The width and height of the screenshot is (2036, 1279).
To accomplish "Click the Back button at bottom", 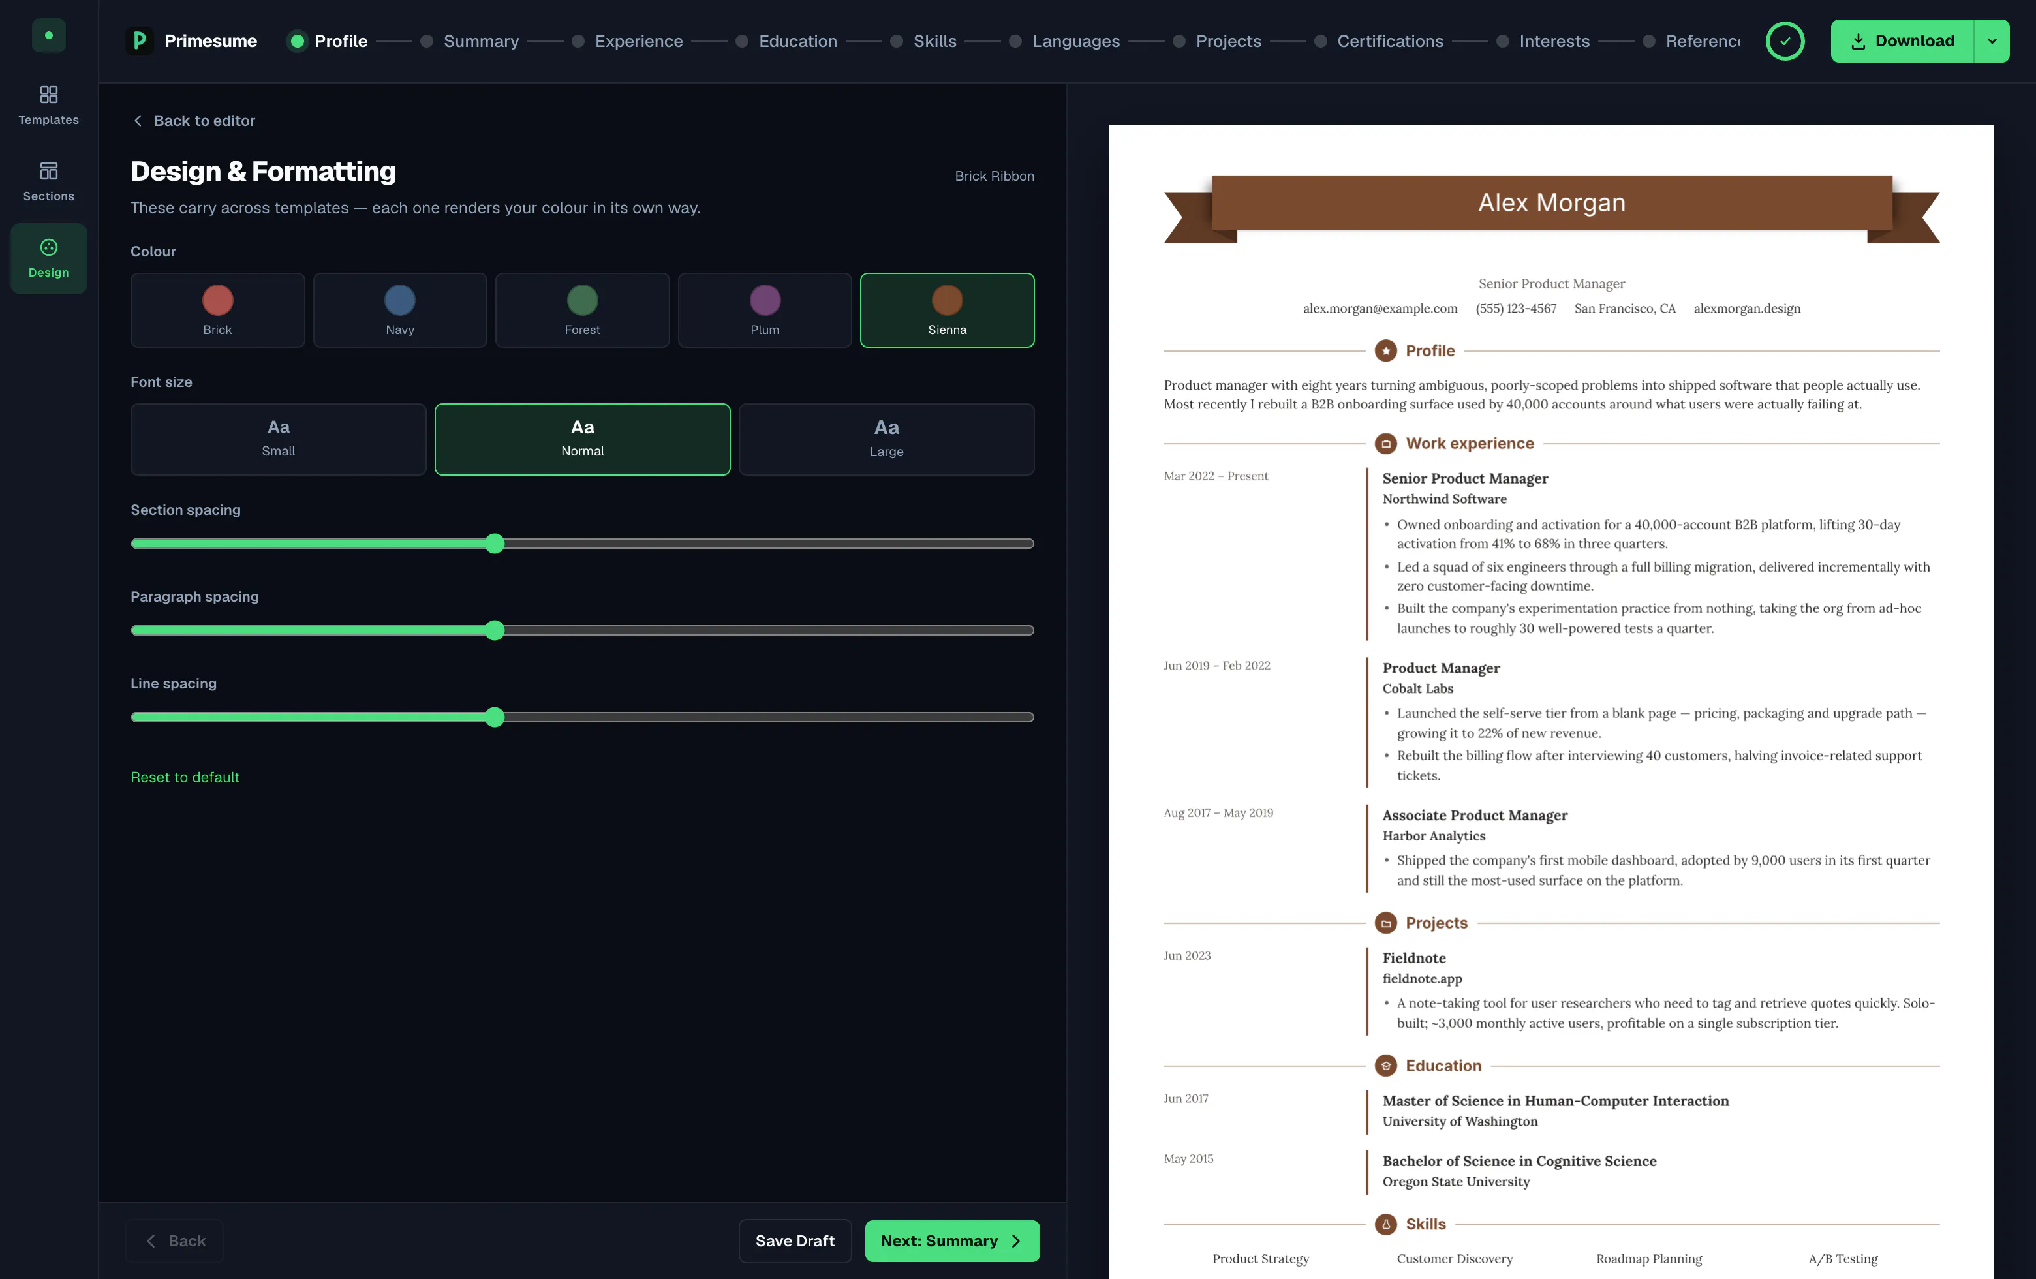I will pyautogui.click(x=175, y=1240).
